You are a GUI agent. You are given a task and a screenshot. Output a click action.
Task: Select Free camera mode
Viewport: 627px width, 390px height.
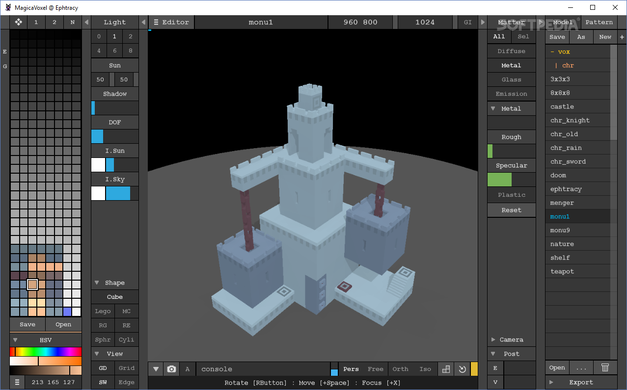376,369
